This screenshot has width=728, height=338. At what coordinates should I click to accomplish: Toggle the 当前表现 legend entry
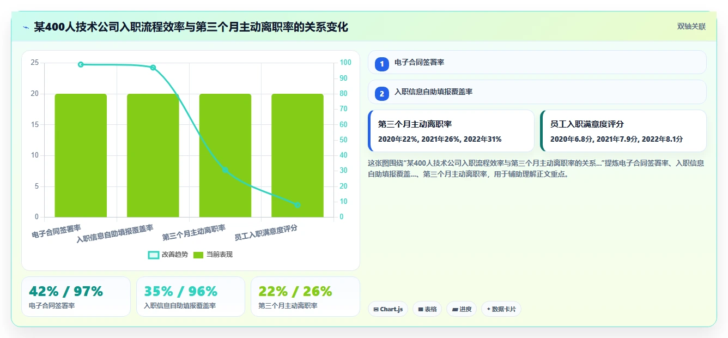(213, 255)
